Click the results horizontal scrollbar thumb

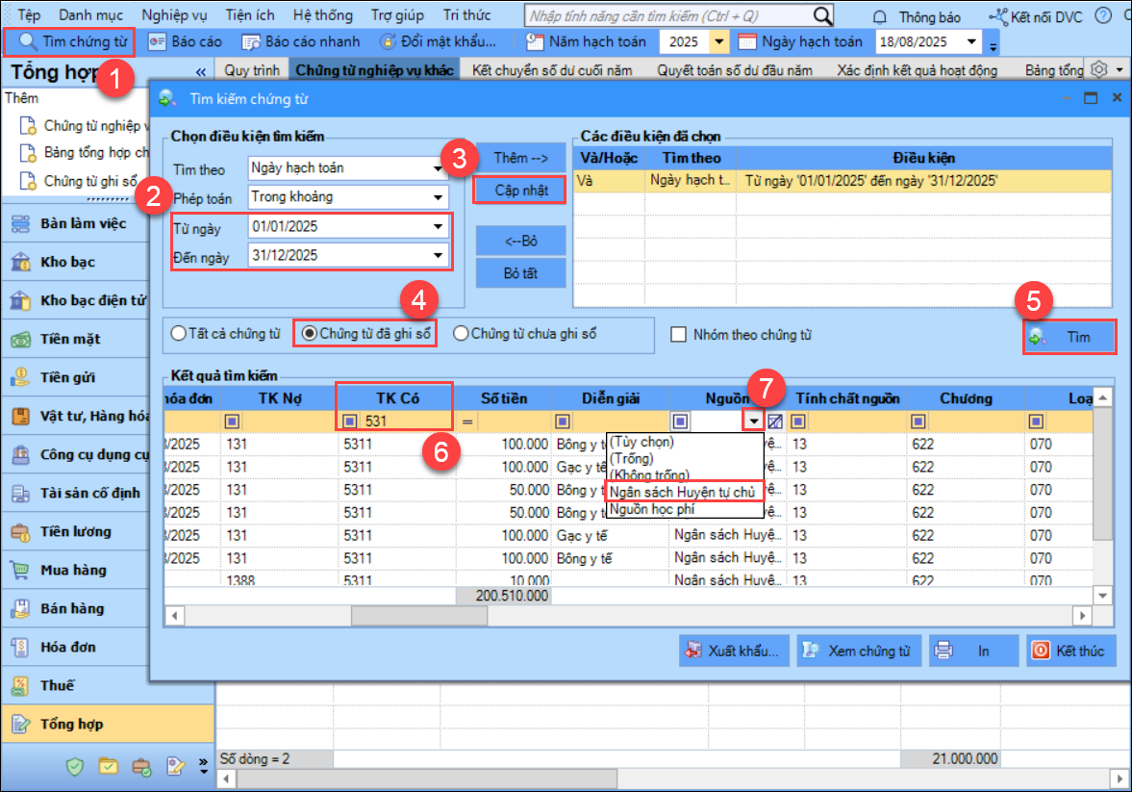[418, 616]
